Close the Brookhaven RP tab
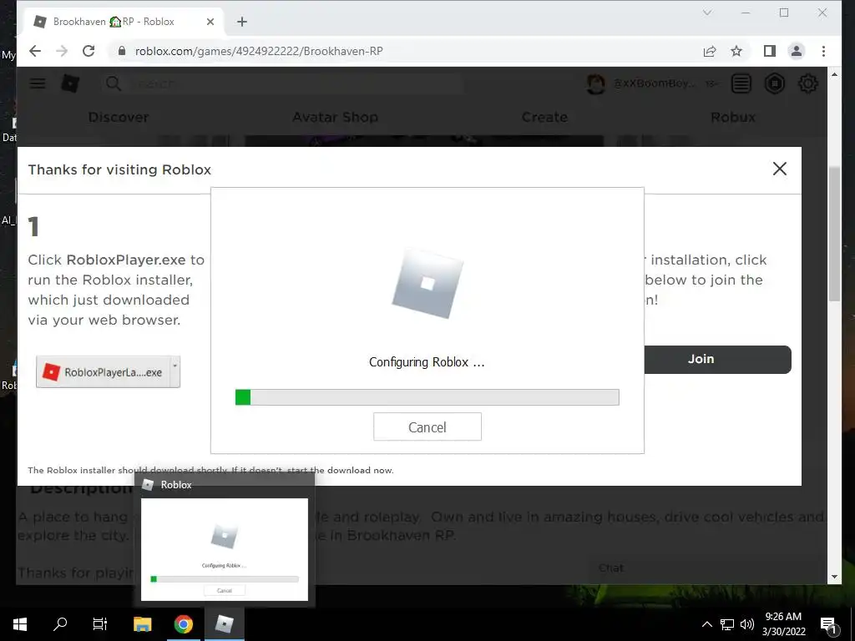 (x=210, y=22)
